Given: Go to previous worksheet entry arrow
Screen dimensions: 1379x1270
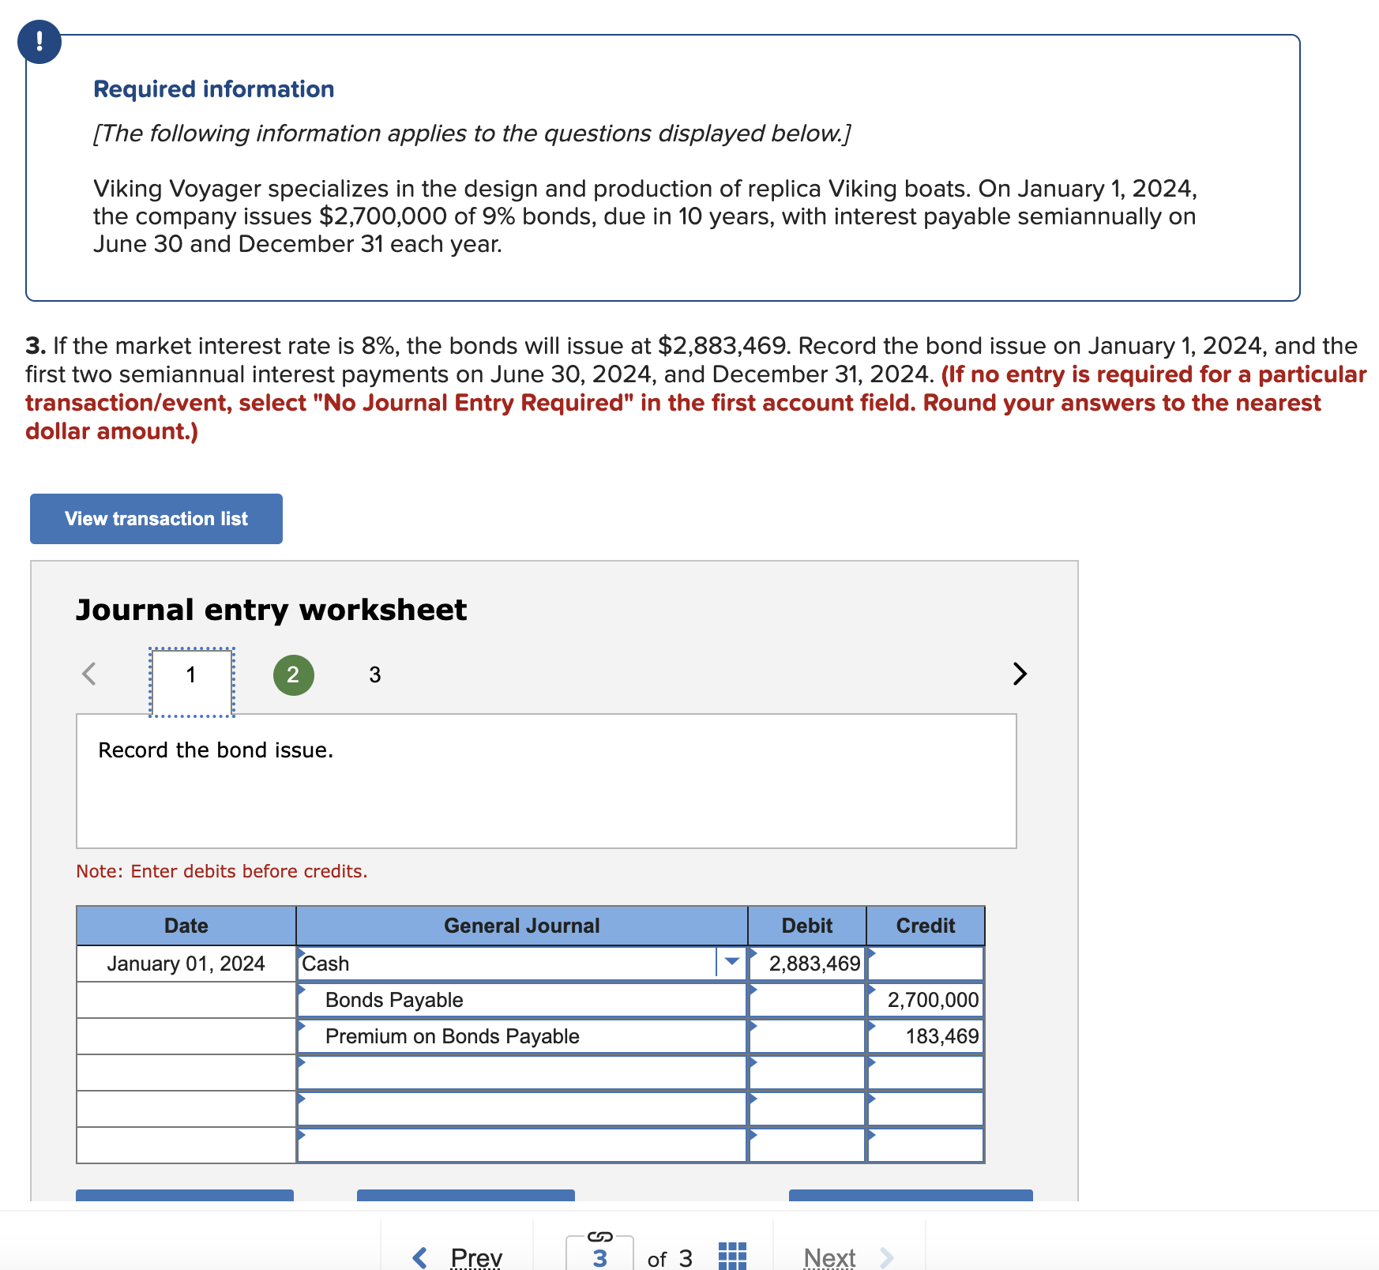Looking at the screenshot, I should pos(89,674).
